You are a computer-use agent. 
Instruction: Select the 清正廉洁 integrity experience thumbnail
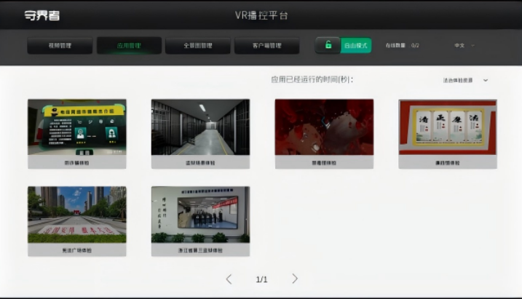click(448, 127)
